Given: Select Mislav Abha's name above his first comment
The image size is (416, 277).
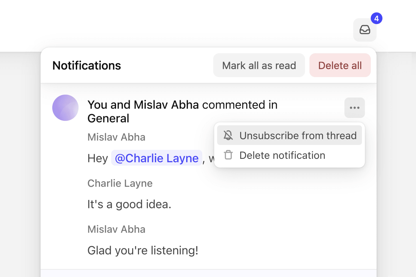Looking at the screenshot, I should (x=116, y=137).
